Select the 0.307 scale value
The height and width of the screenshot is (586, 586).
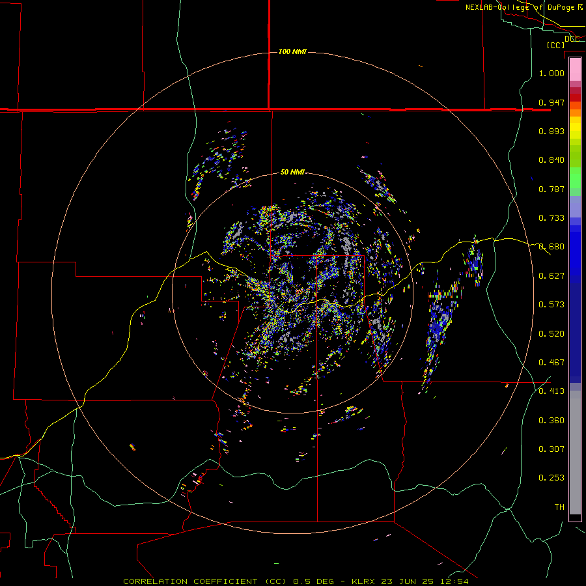click(551, 449)
